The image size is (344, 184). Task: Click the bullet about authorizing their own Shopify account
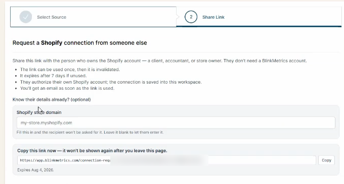(x=111, y=82)
